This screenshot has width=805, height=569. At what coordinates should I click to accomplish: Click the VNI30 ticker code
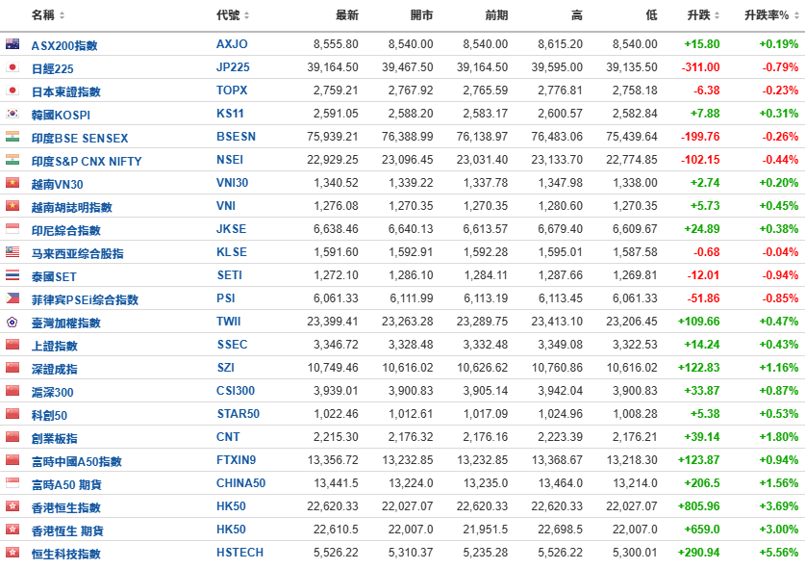click(232, 183)
